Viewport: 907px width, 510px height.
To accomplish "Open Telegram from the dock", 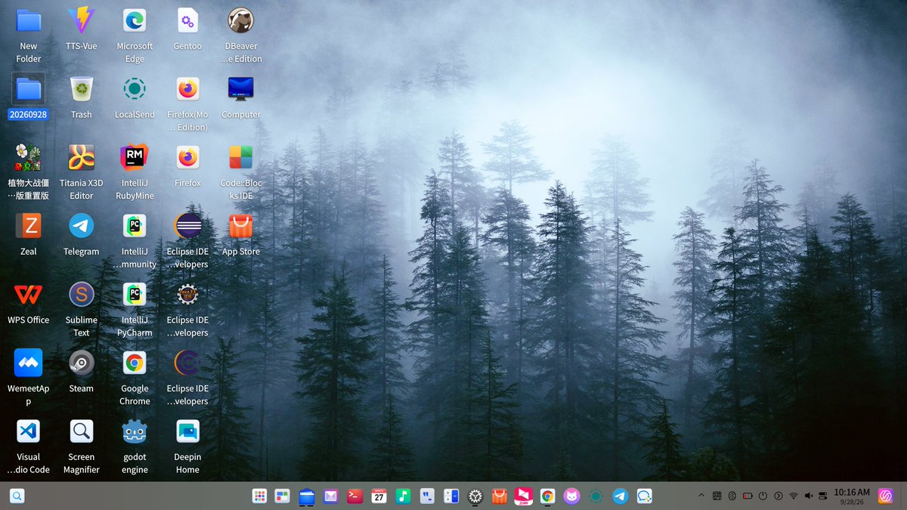I will pos(620,496).
